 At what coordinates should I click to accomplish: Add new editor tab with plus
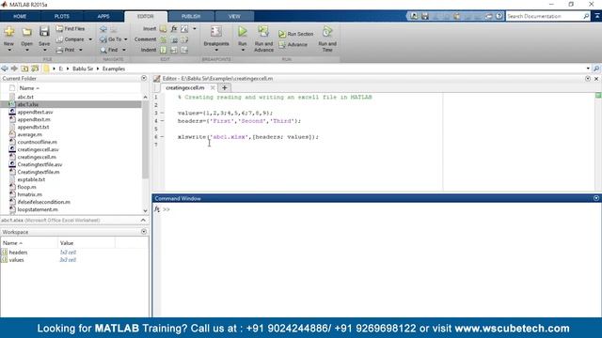click(225, 87)
